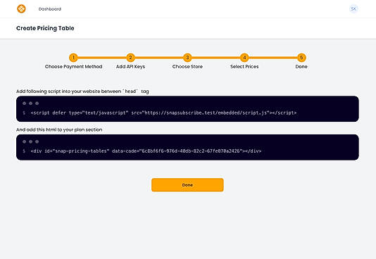The image size is (376, 259).
Task: Click the orange app logo icon
Action: click(x=21, y=9)
